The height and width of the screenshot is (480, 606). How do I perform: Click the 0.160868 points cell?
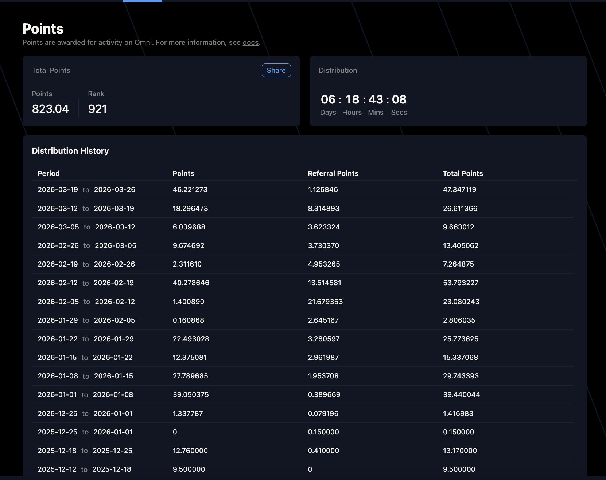pyautogui.click(x=188, y=320)
